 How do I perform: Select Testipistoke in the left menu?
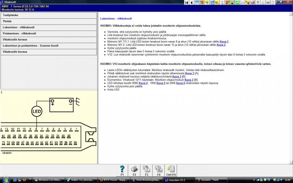[x=49, y=15]
